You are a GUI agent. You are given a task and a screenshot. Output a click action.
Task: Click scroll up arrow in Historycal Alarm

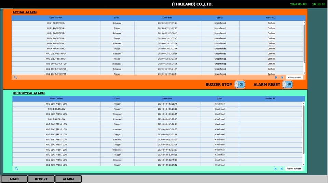(x=303, y=103)
